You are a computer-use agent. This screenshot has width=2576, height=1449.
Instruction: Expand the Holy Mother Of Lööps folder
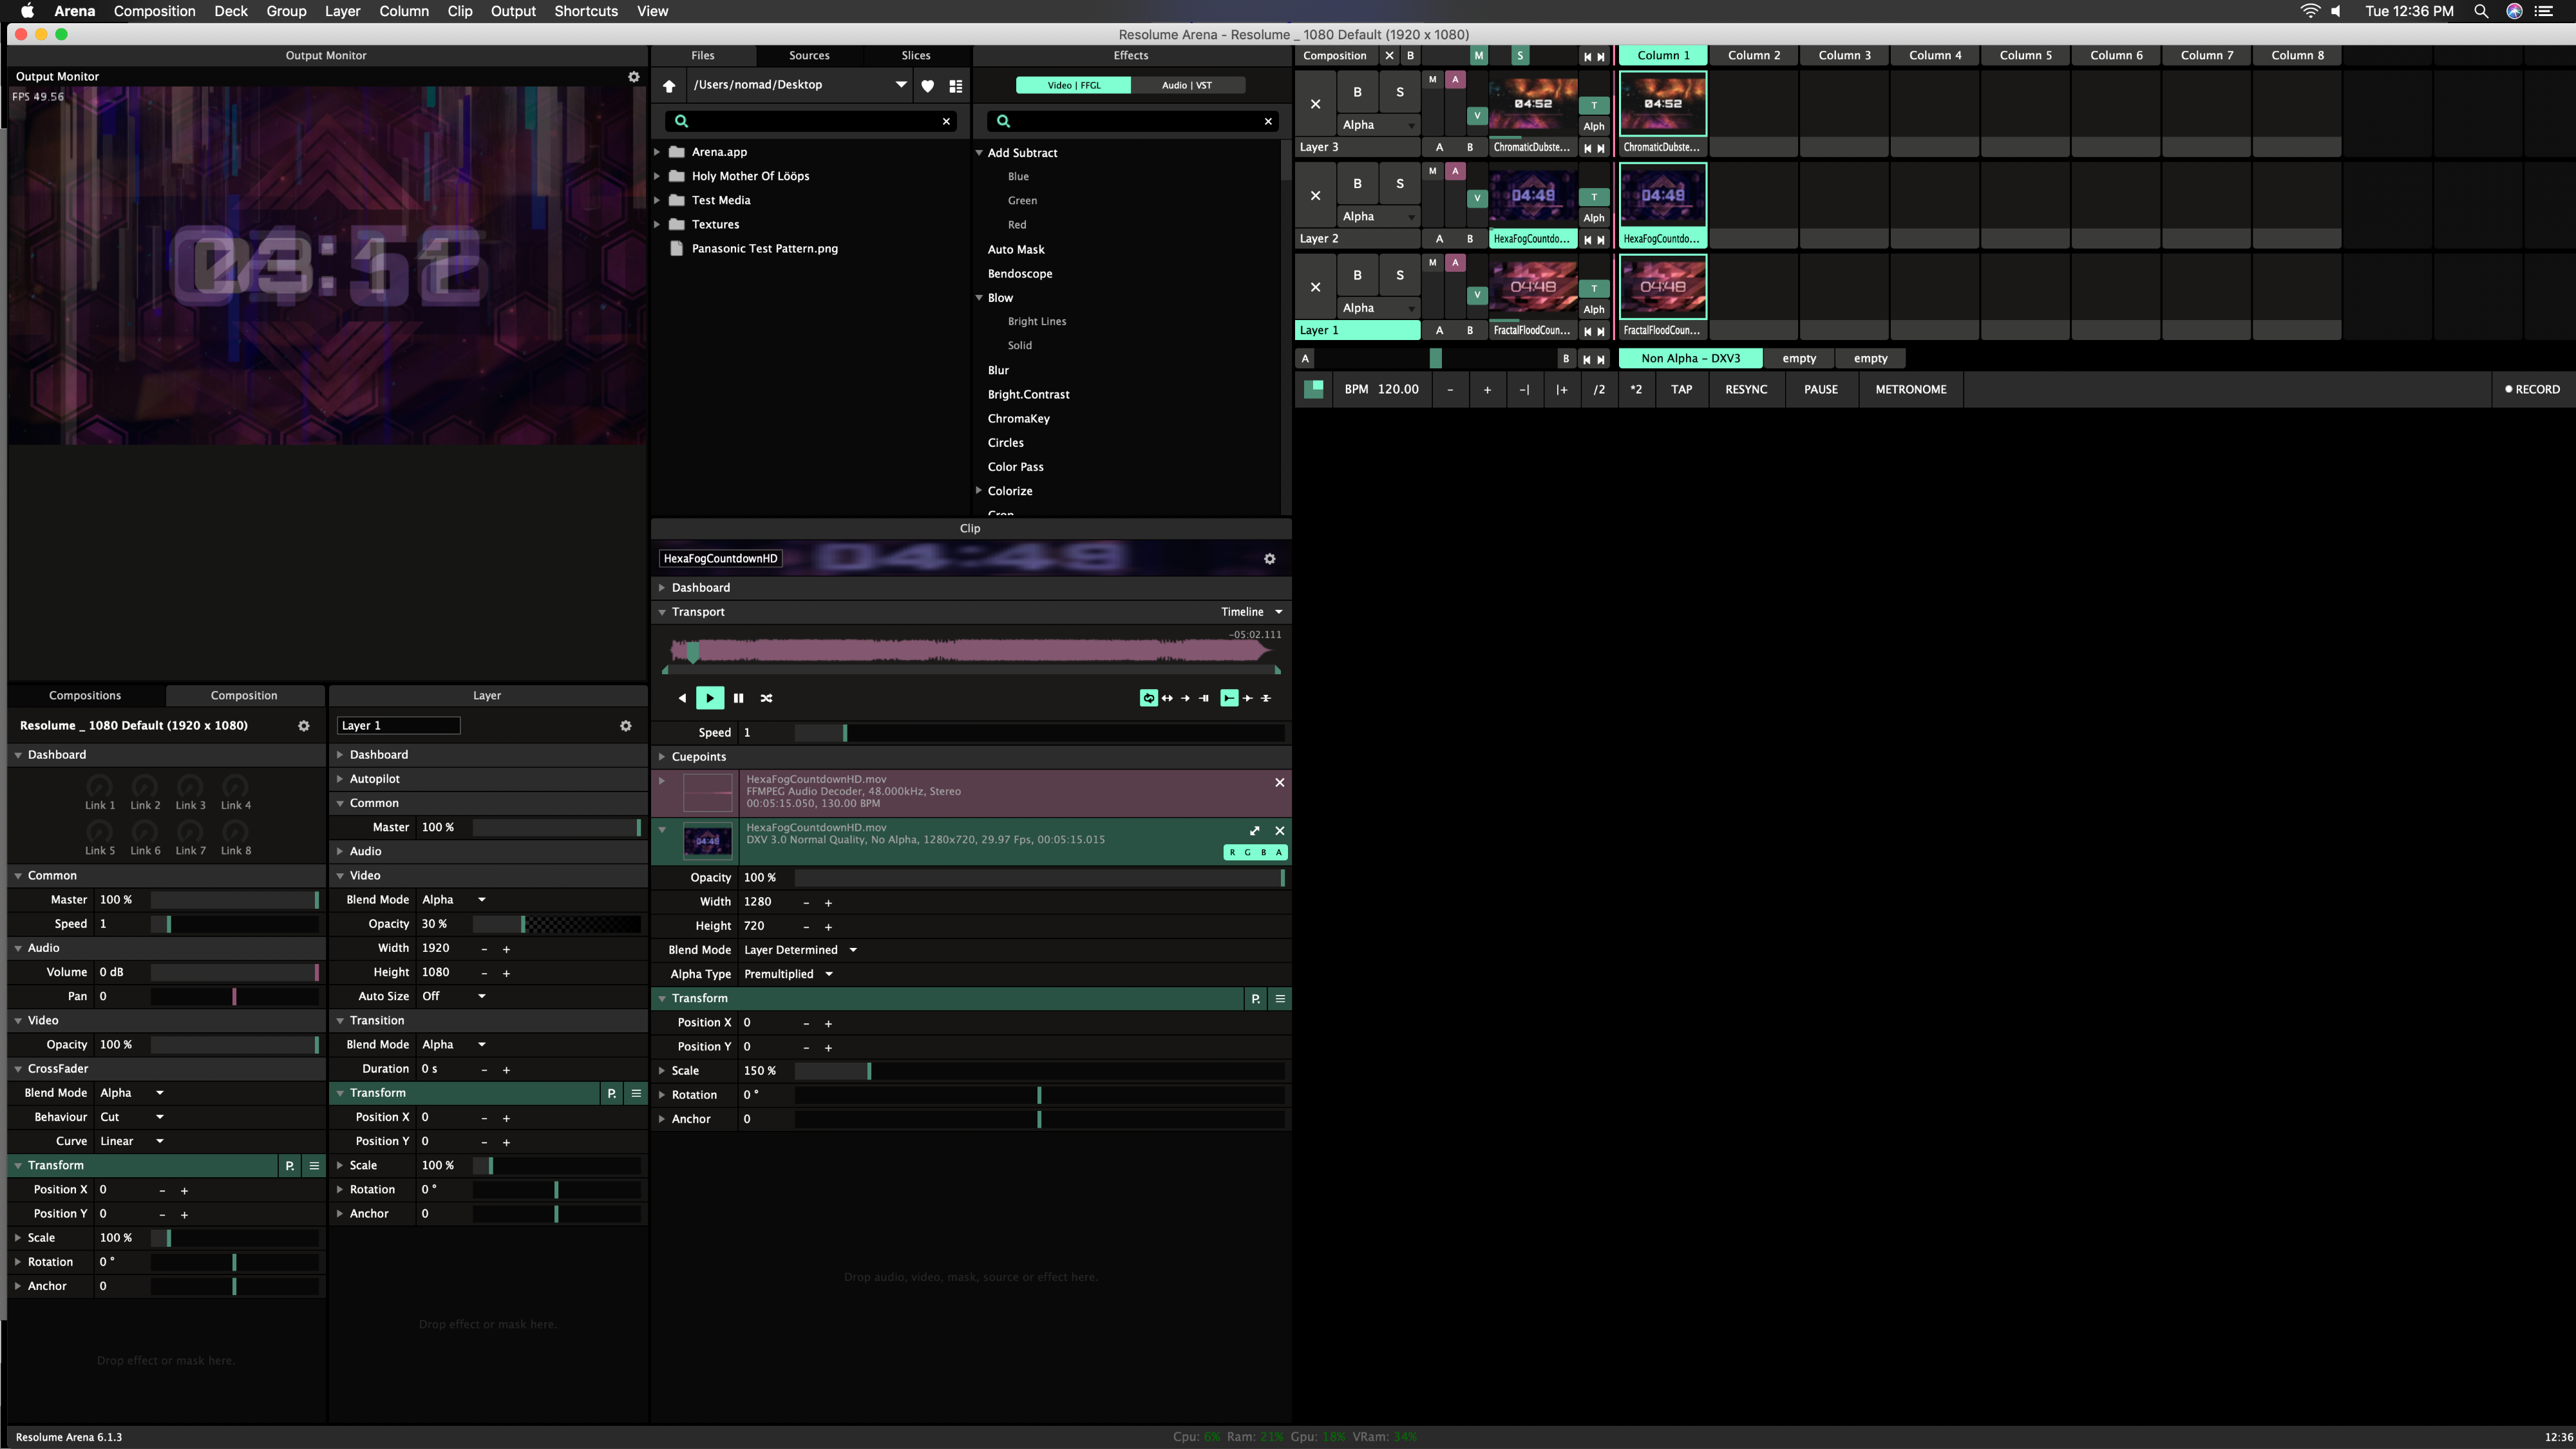[657, 176]
